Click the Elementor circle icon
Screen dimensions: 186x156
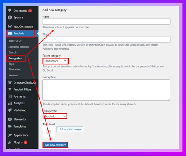click(10, 119)
